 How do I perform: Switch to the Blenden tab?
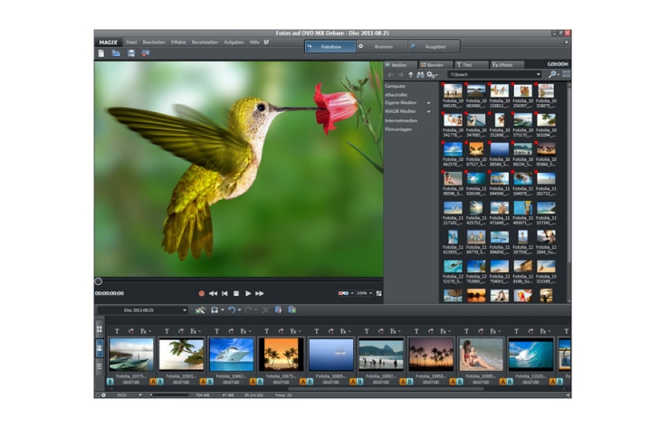(x=435, y=65)
